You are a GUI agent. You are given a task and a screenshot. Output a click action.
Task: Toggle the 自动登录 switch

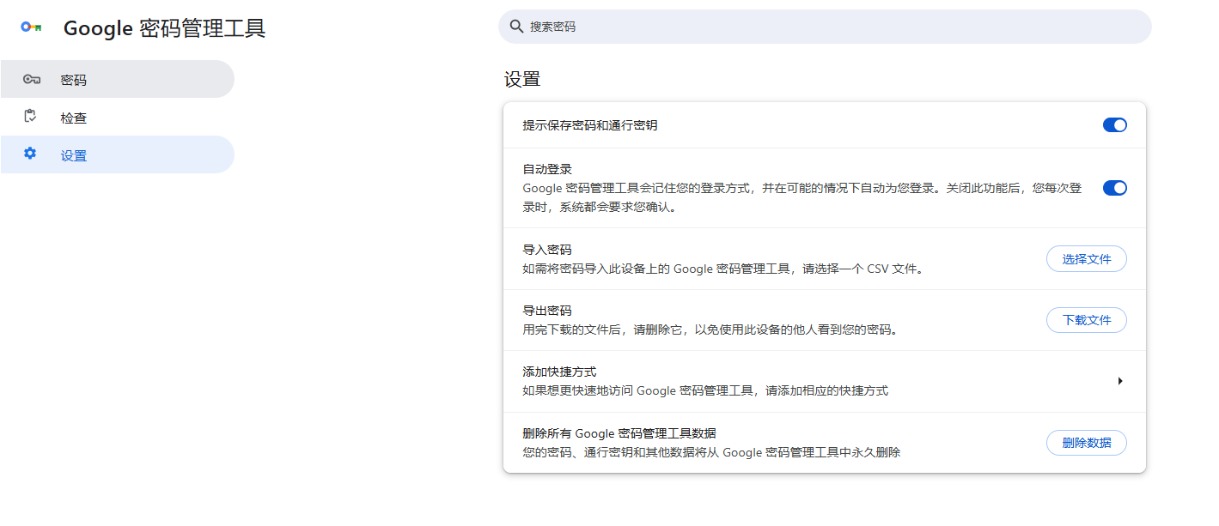[1114, 188]
